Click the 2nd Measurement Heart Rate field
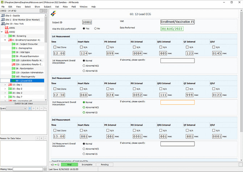The image size is (243, 172). (84, 95)
